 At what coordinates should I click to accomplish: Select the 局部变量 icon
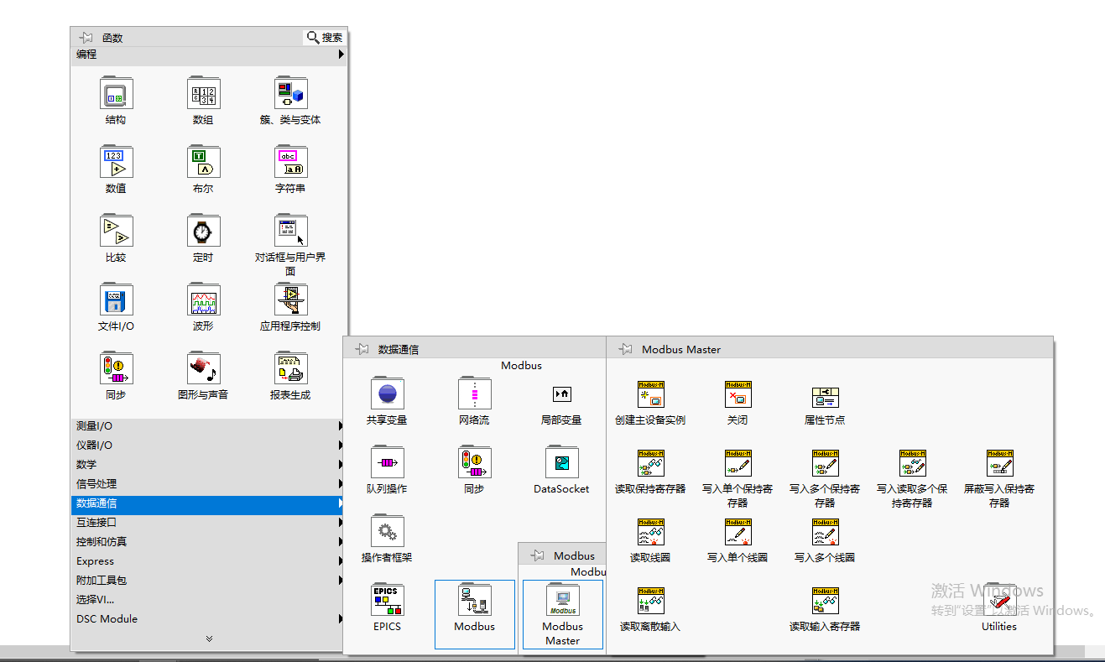pyautogui.click(x=561, y=394)
